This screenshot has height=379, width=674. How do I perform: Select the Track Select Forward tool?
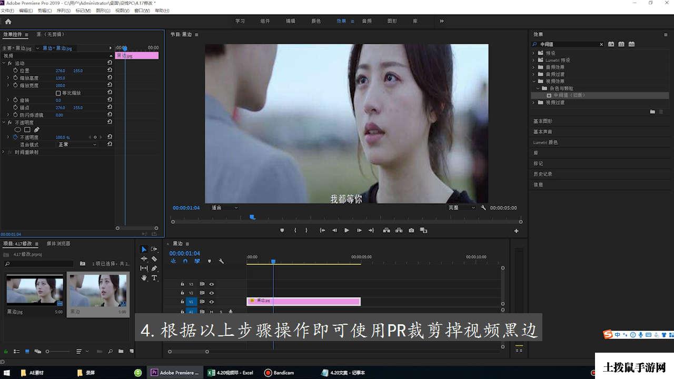click(x=154, y=249)
